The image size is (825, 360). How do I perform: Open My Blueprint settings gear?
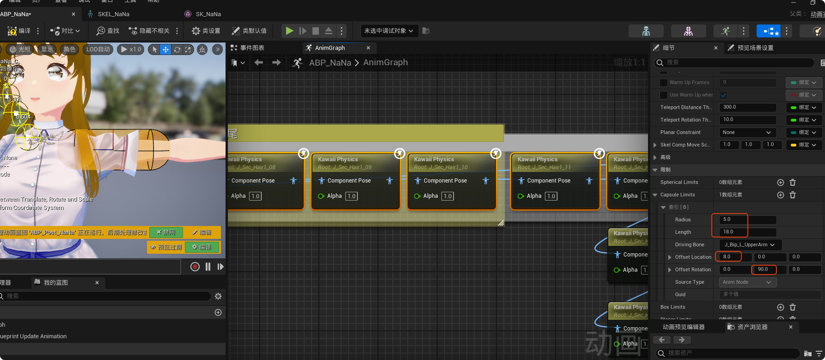click(218, 296)
